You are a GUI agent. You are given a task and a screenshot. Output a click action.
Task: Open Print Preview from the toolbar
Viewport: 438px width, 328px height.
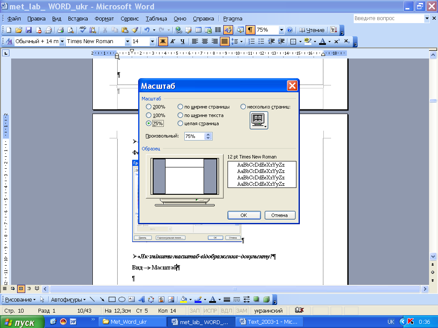71,30
